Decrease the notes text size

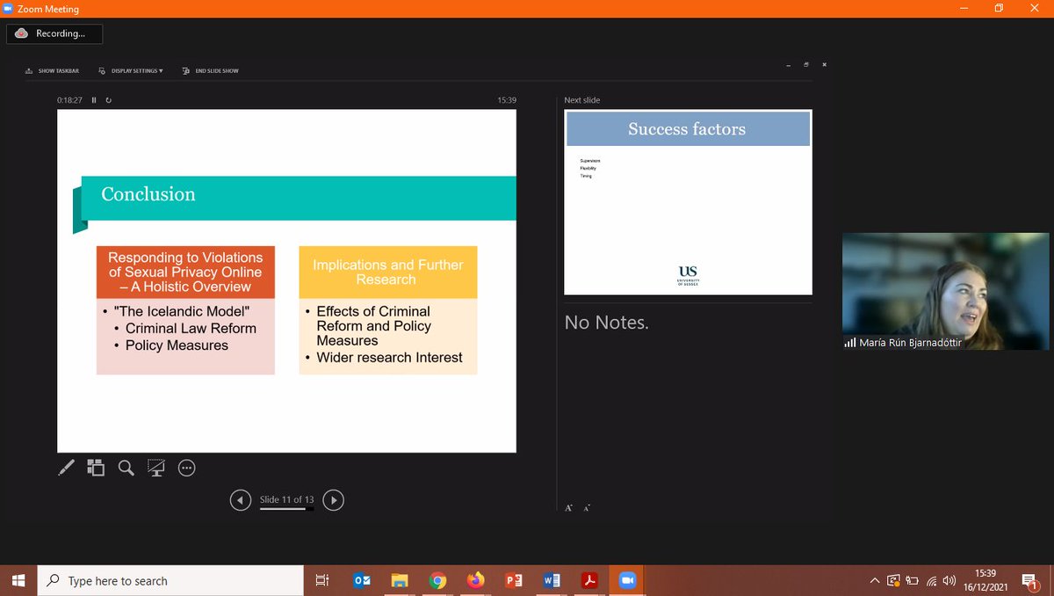587,508
